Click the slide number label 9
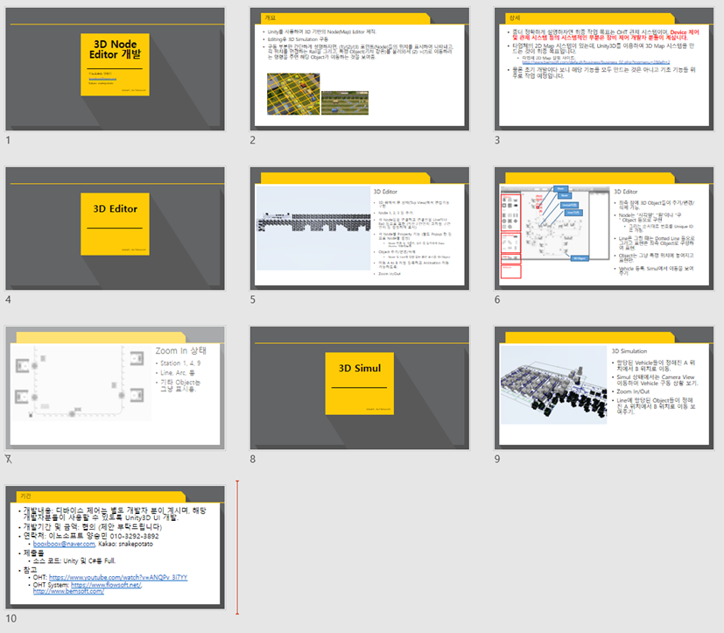The height and width of the screenshot is (633, 724). pyautogui.click(x=497, y=459)
